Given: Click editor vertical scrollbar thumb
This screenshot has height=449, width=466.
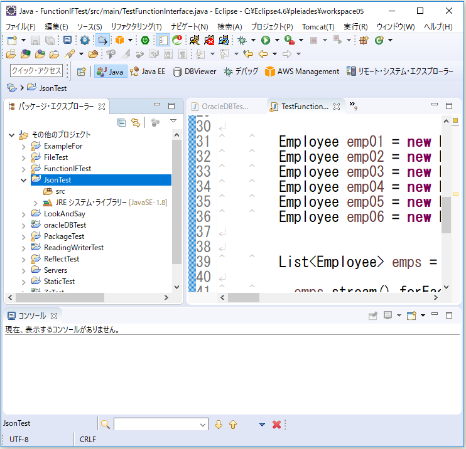Looking at the screenshot, I should pos(446,215).
